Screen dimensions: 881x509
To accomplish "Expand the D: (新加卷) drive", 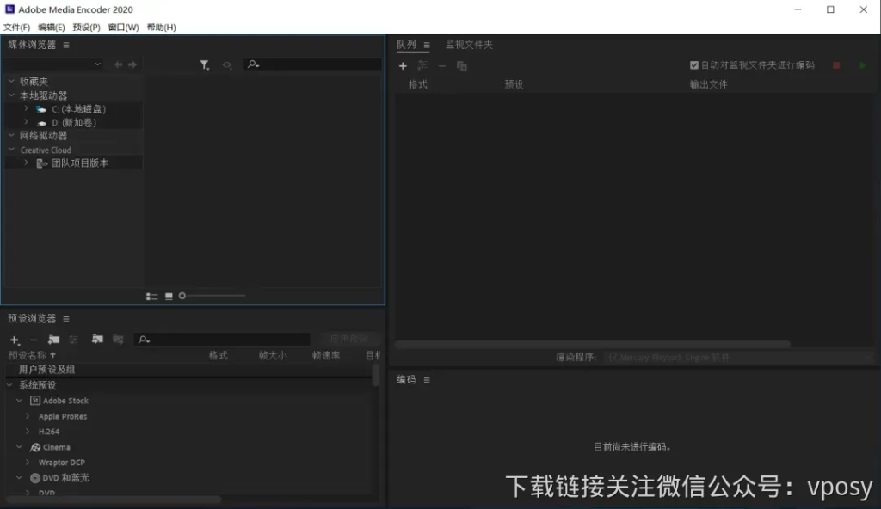I will click(26, 122).
